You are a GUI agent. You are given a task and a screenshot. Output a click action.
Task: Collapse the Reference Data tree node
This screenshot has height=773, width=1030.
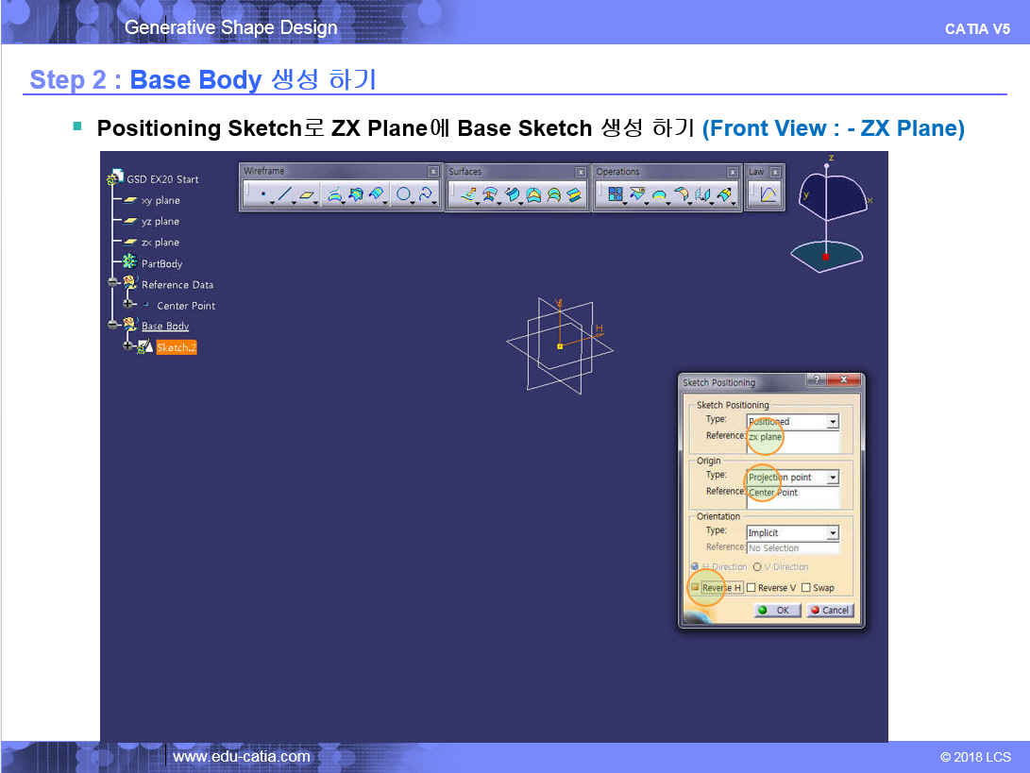click(x=113, y=284)
